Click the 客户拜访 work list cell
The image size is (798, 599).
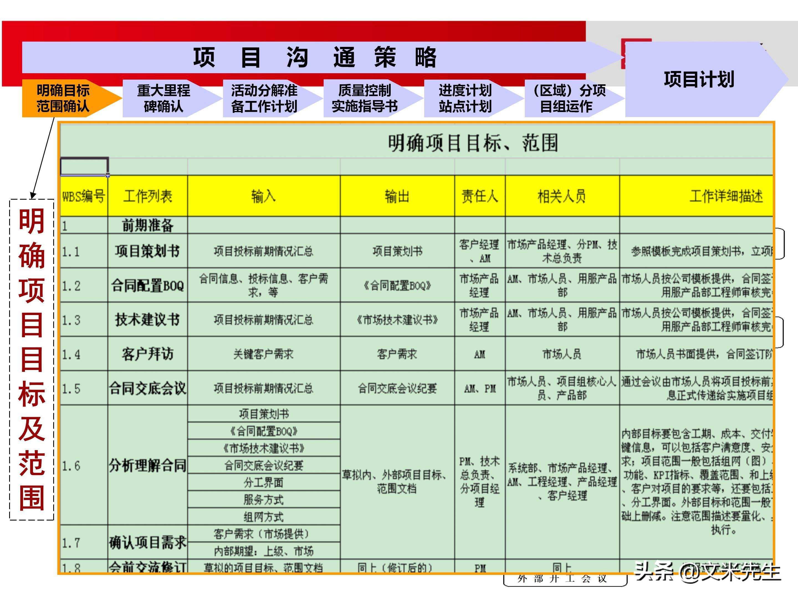[x=148, y=354]
